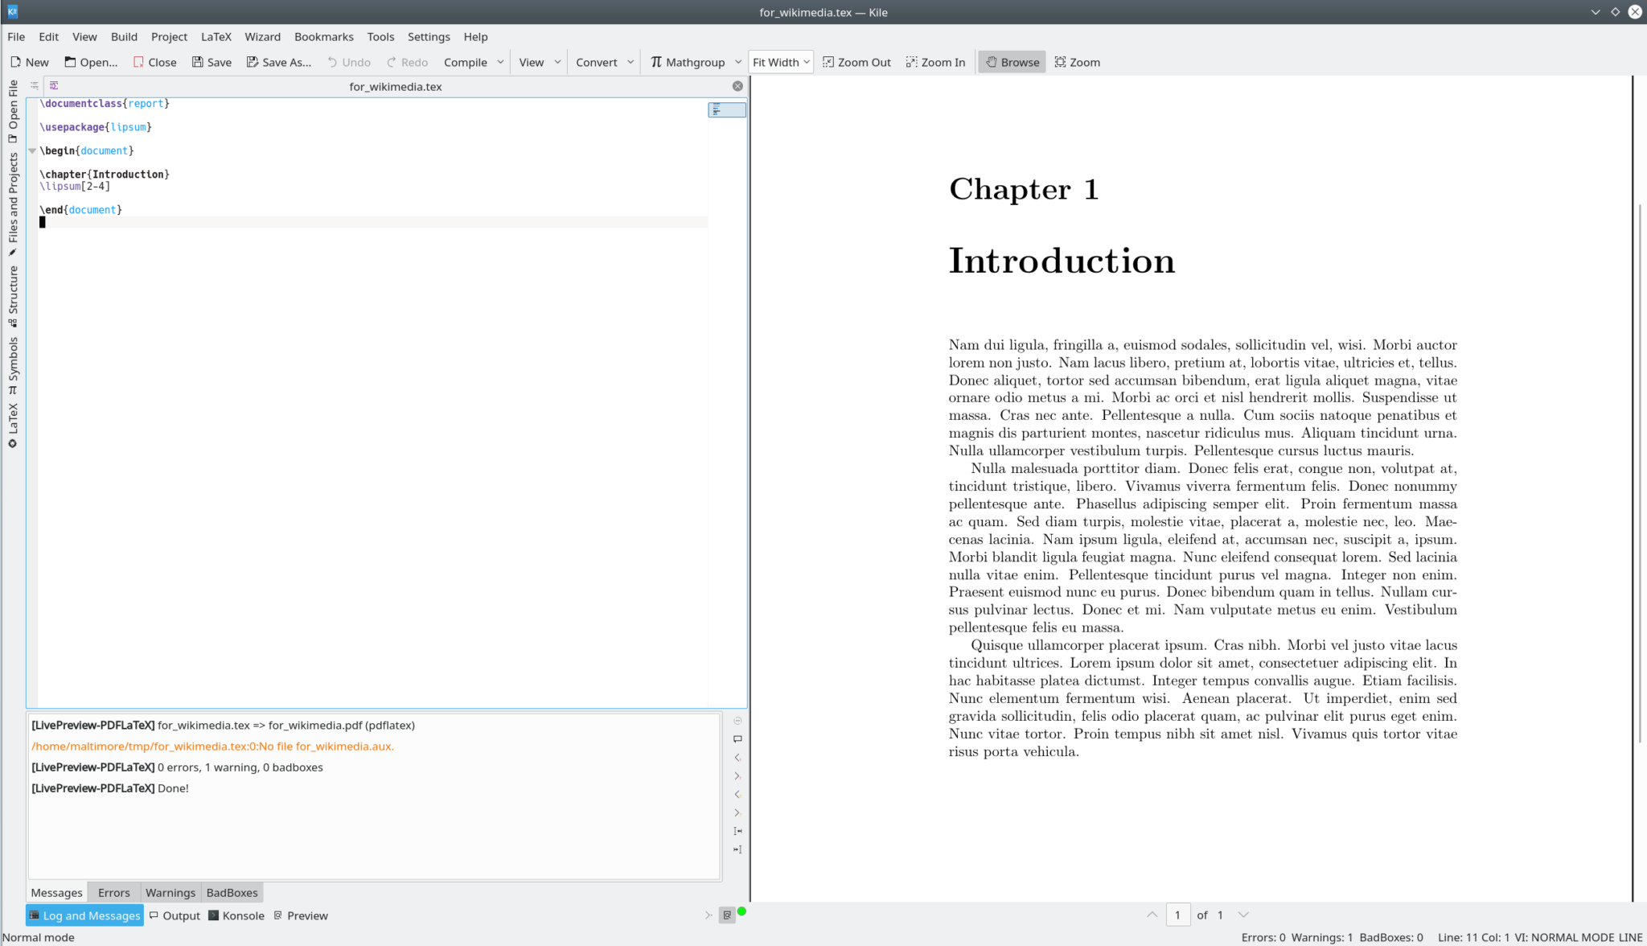This screenshot has height=946, width=1647.
Task: Click the Zoom In icon on the toolbar
Action: point(934,62)
